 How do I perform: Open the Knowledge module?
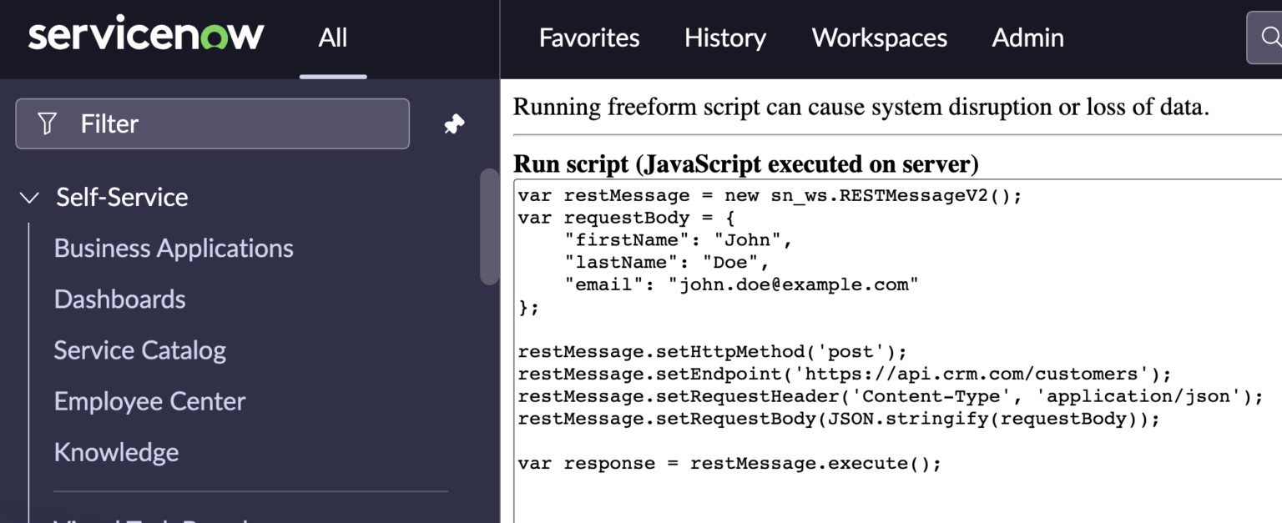(116, 452)
